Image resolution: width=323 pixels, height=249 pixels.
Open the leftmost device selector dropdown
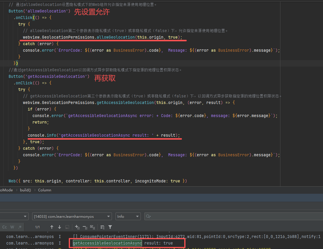[13, 216]
